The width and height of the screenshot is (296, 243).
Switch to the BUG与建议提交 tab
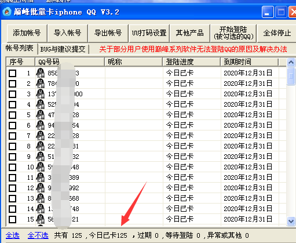coord(63,49)
